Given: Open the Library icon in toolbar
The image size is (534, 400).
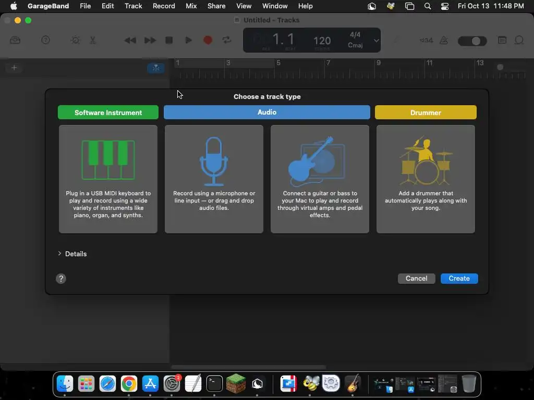Looking at the screenshot, I should tap(15, 40).
